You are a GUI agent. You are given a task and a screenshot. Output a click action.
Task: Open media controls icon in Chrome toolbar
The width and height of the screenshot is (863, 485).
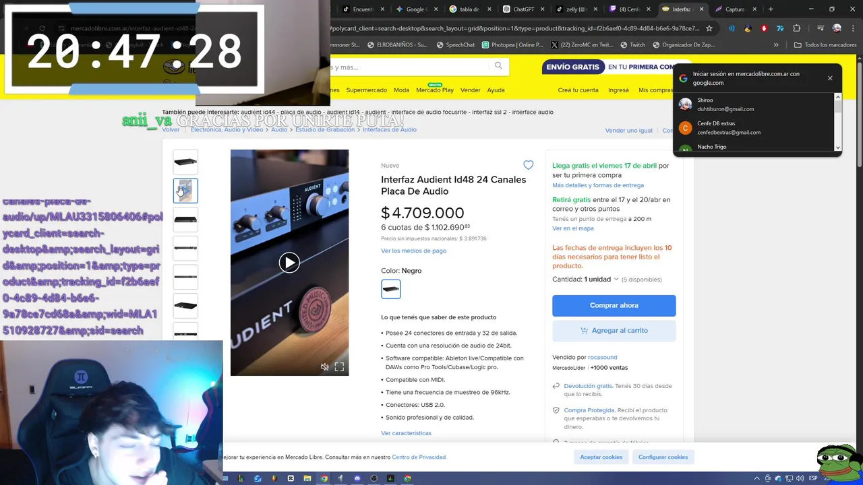(x=820, y=28)
